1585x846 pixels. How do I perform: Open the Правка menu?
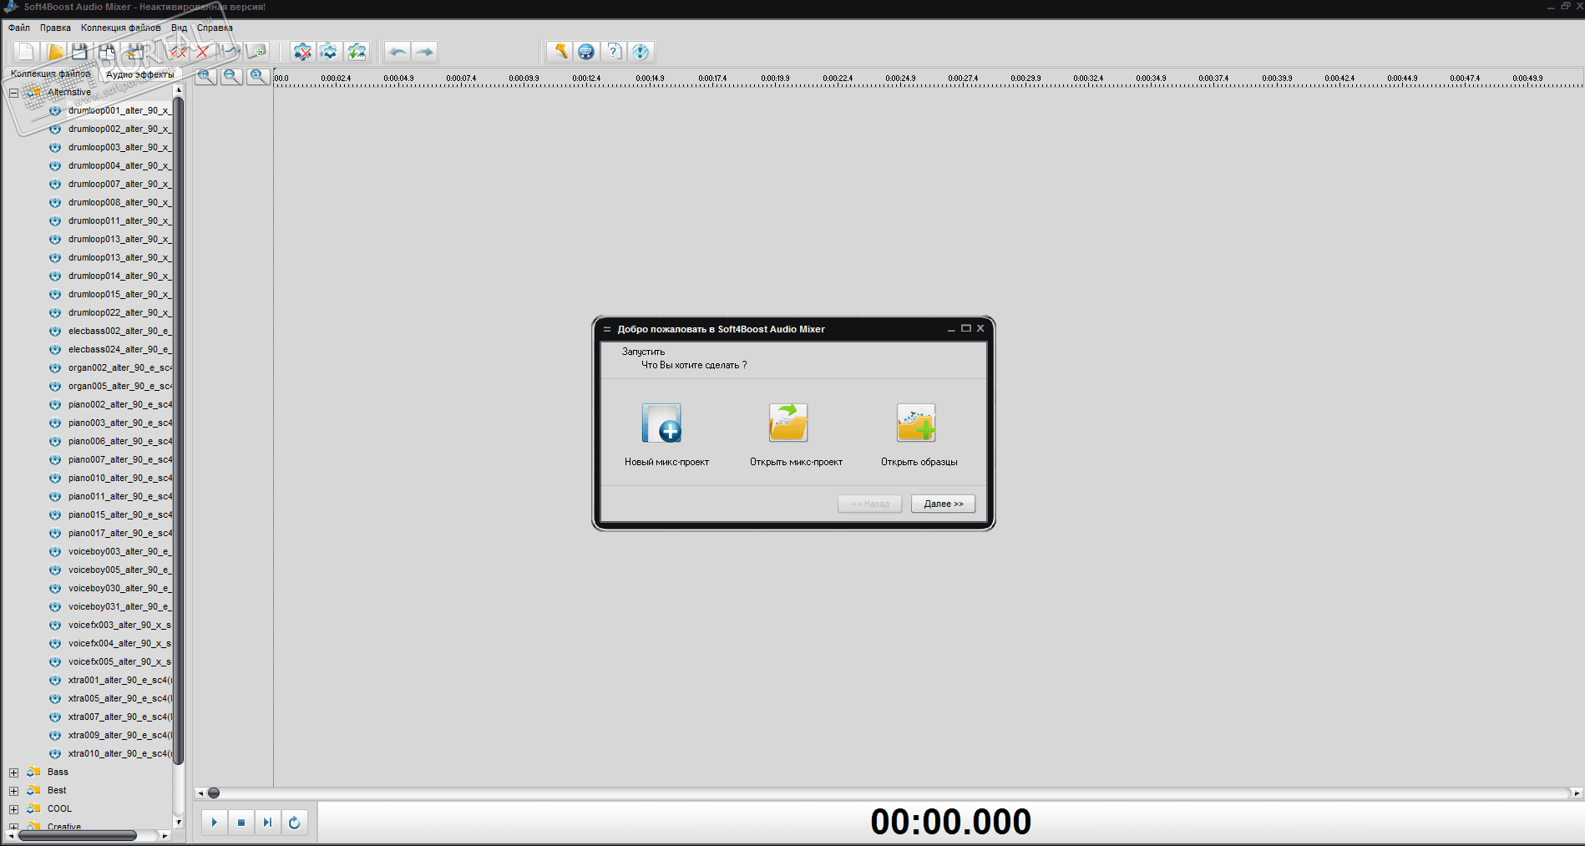point(55,28)
